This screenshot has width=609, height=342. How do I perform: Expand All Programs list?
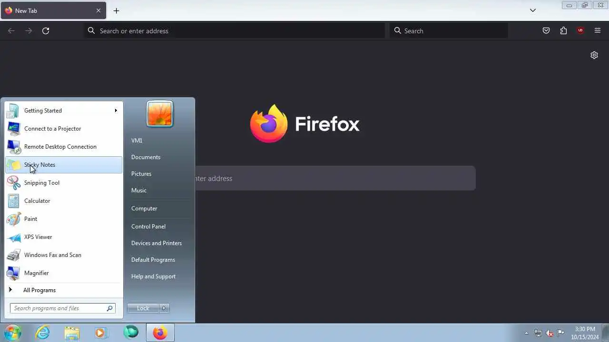(x=64, y=290)
